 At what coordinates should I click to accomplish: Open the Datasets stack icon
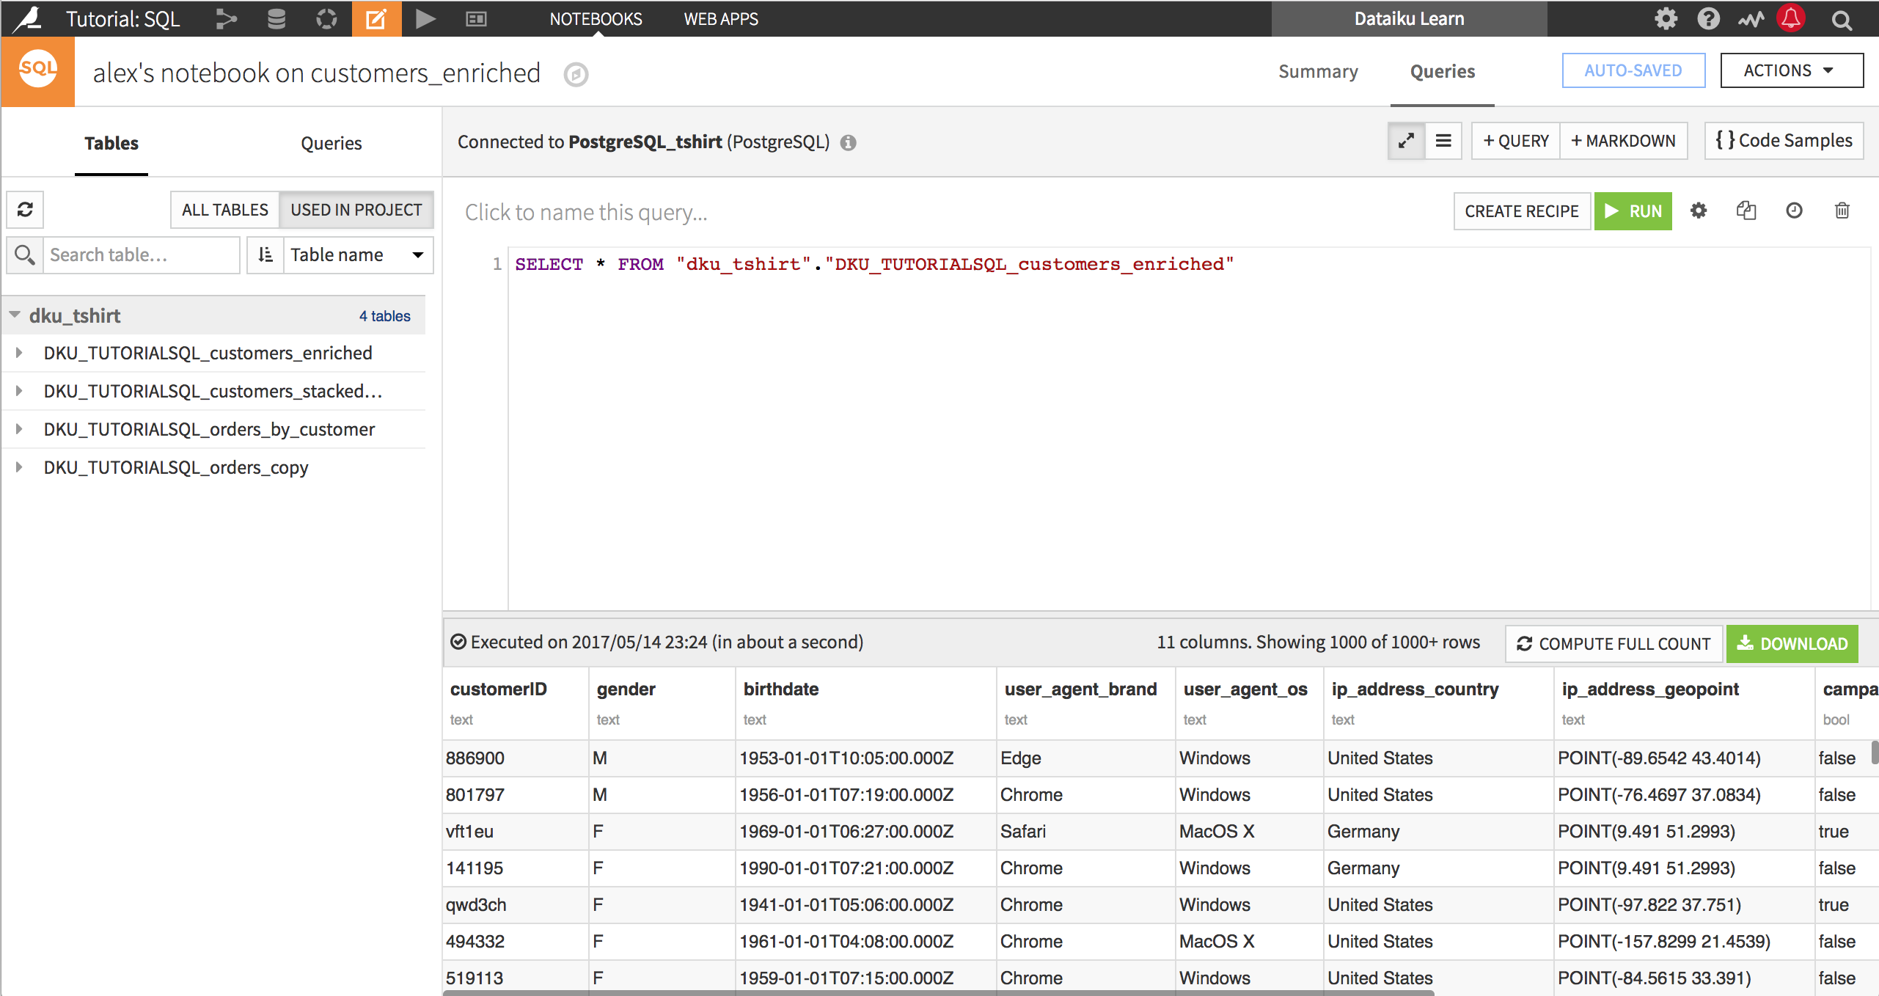click(276, 19)
